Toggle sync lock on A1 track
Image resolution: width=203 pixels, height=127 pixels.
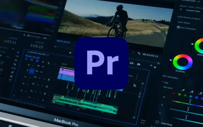35,77
